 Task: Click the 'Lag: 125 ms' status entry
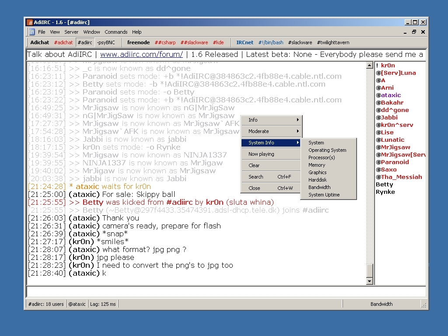coord(103,304)
